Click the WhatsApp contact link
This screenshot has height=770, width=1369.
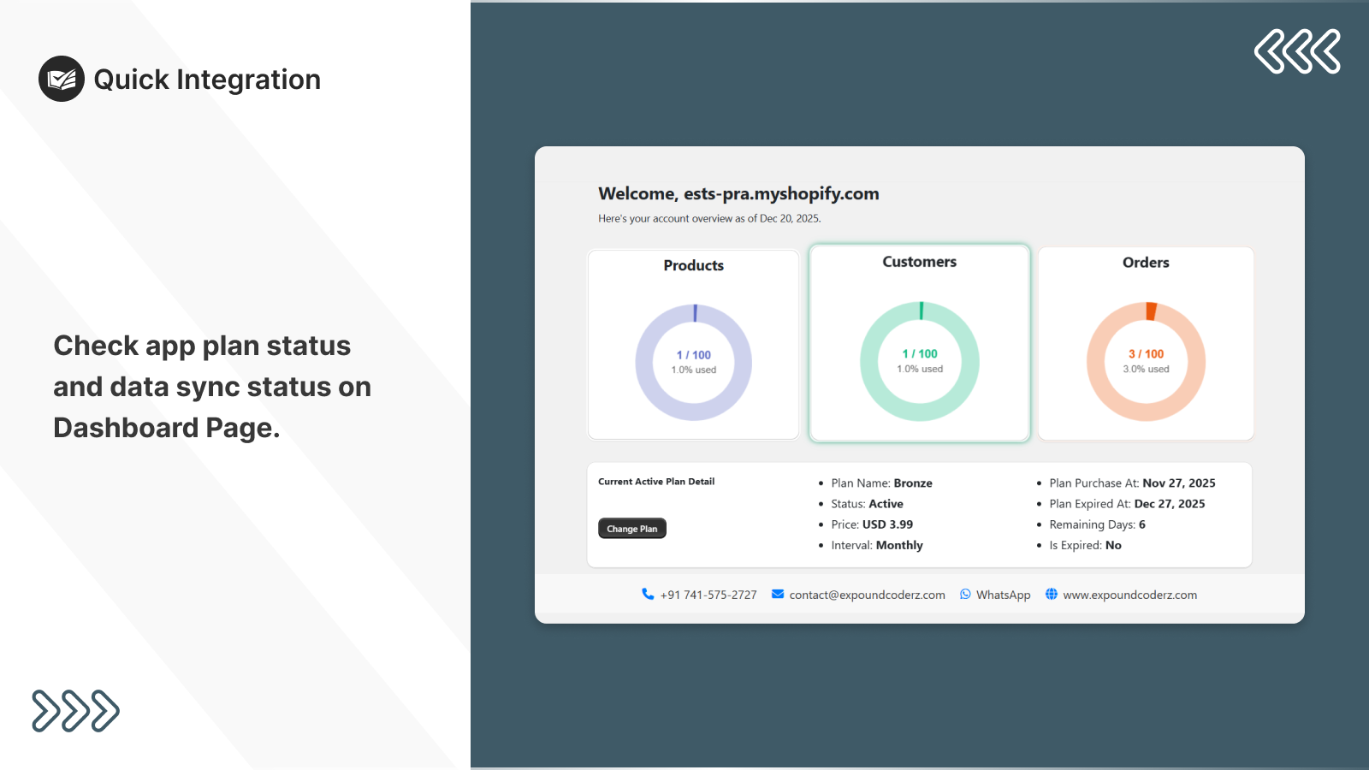click(1003, 595)
